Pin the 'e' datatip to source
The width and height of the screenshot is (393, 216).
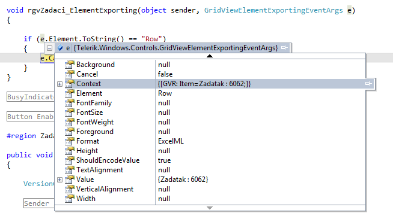coord(284,47)
